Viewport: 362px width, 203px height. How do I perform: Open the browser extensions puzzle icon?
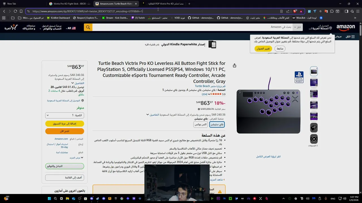tap(332, 11)
